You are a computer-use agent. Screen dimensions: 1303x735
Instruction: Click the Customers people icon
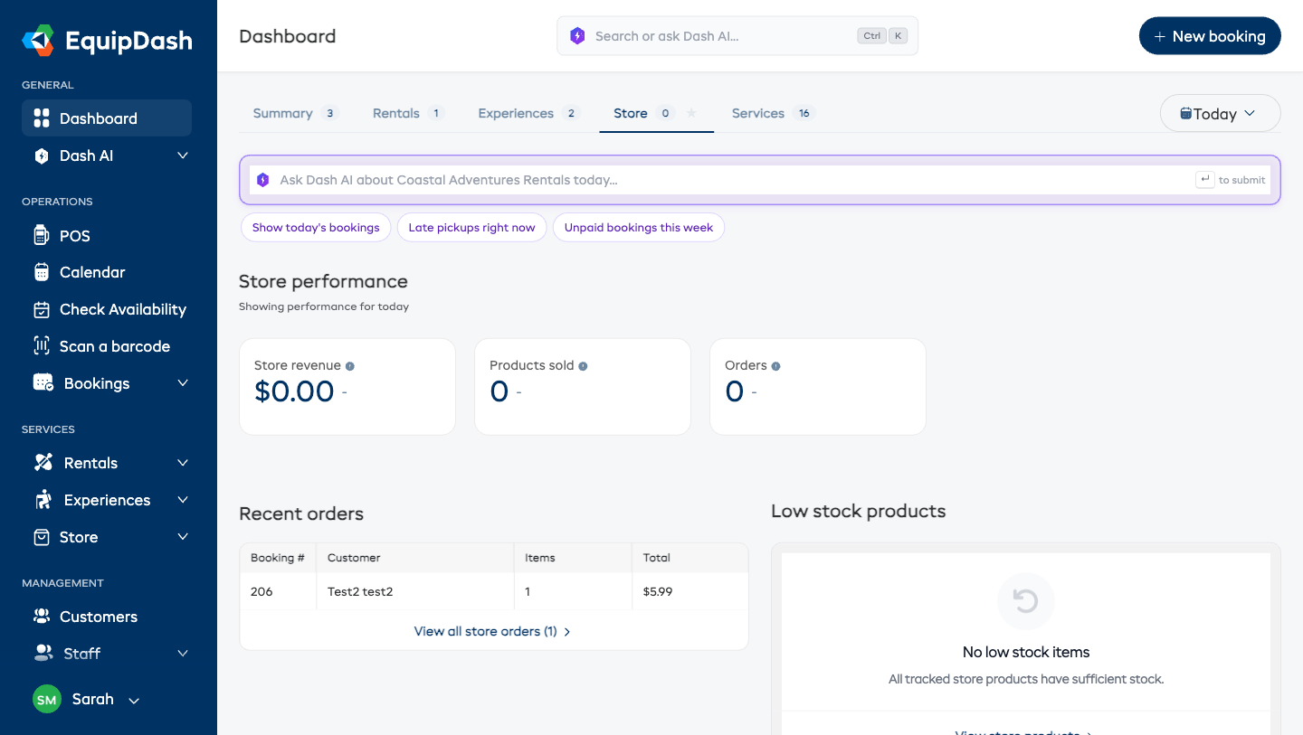point(41,617)
